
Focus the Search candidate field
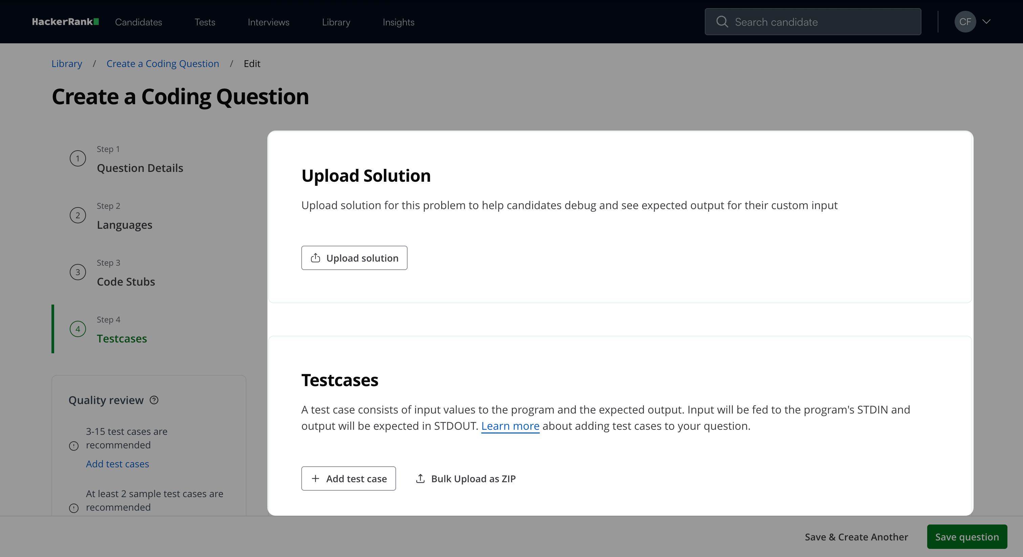tap(822, 22)
